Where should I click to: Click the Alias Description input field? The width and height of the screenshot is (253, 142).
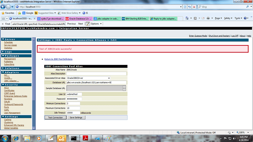point(96,74)
